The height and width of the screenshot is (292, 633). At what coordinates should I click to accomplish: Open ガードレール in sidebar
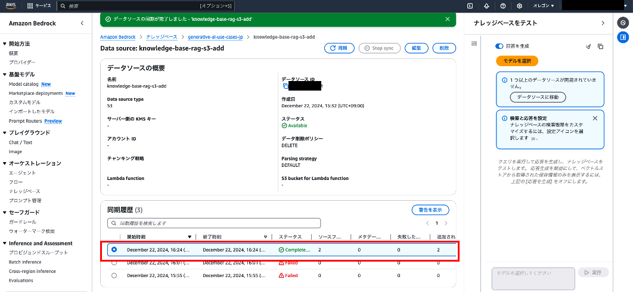click(x=23, y=222)
